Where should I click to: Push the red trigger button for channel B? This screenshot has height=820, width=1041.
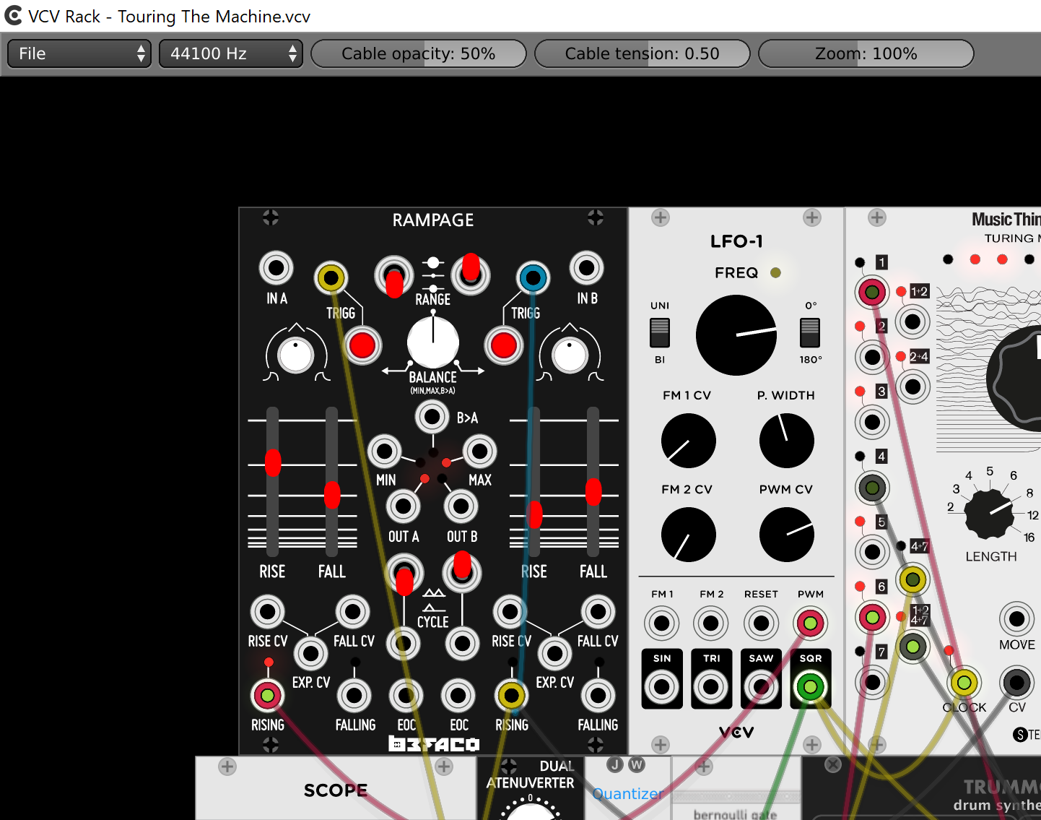pyautogui.click(x=504, y=345)
